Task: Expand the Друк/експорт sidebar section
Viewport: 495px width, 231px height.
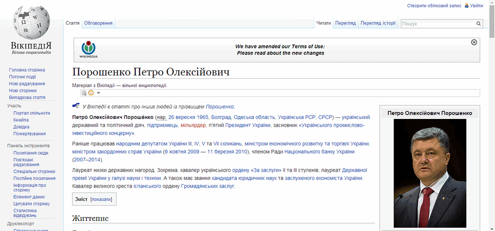Action: click(20, 224)
